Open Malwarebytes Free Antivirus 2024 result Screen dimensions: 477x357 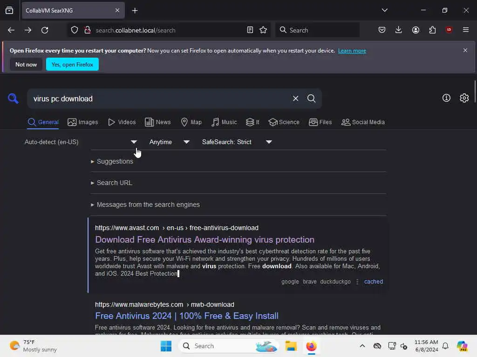(187, 316)
